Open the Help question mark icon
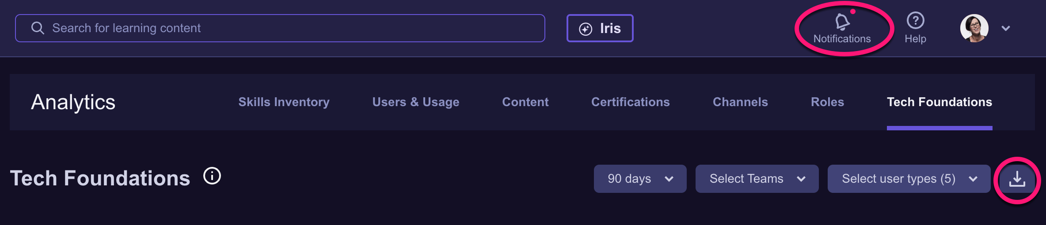The height and width of the screenshot is (225, 1046). [915, 20]
